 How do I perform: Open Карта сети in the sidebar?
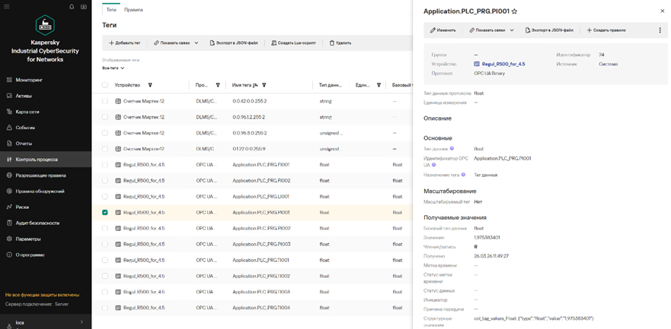pos(27,112)
